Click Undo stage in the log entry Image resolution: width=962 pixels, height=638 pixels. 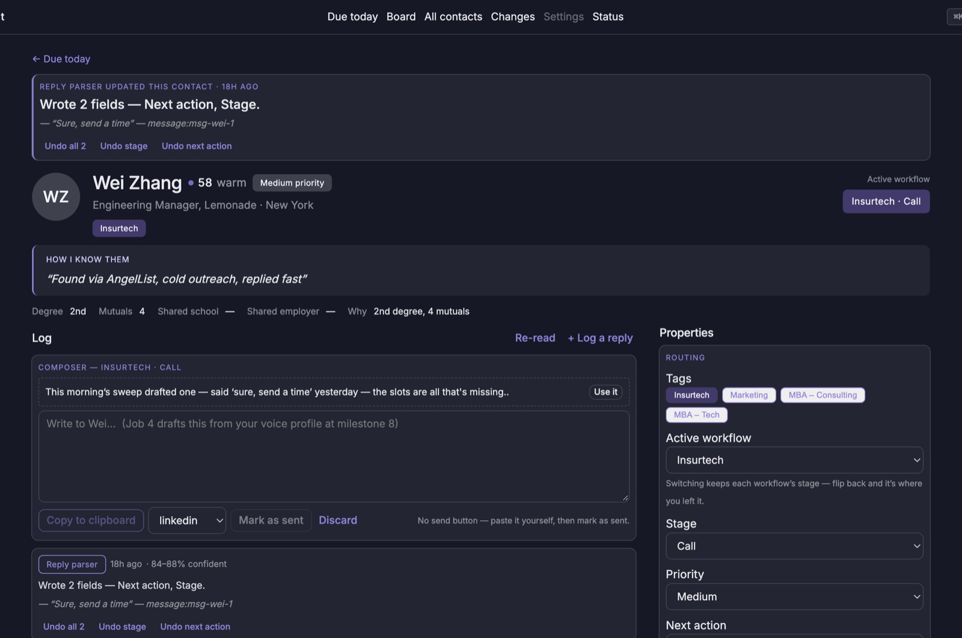(x=122, y=627)
